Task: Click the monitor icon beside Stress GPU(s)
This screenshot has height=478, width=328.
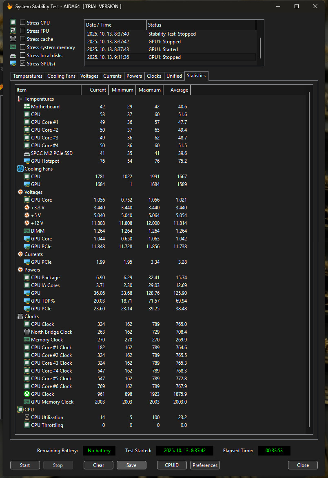Action: click(13, 63)
